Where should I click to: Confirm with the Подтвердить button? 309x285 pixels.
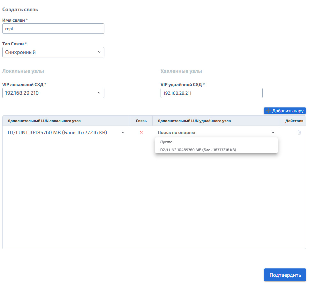pyautogui.click(x=285, y=275)
